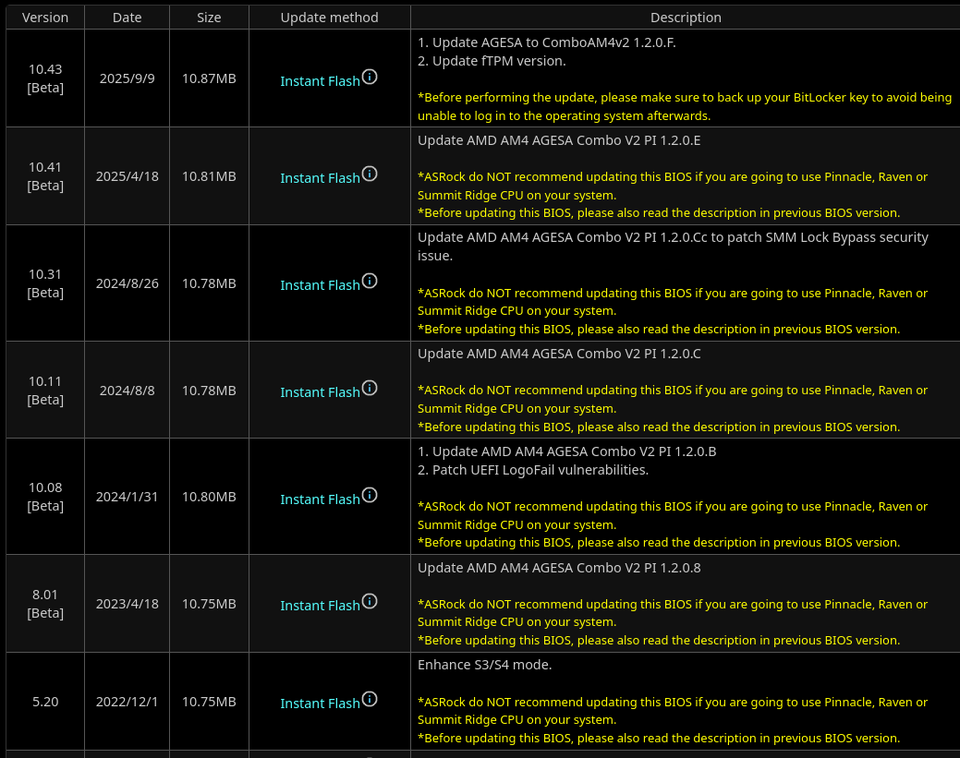Image resolution: width=960 pixels, height=758 pixels.
Task: Click Instant Flash link for BIOS 10.43
Action: pos(320,80)
